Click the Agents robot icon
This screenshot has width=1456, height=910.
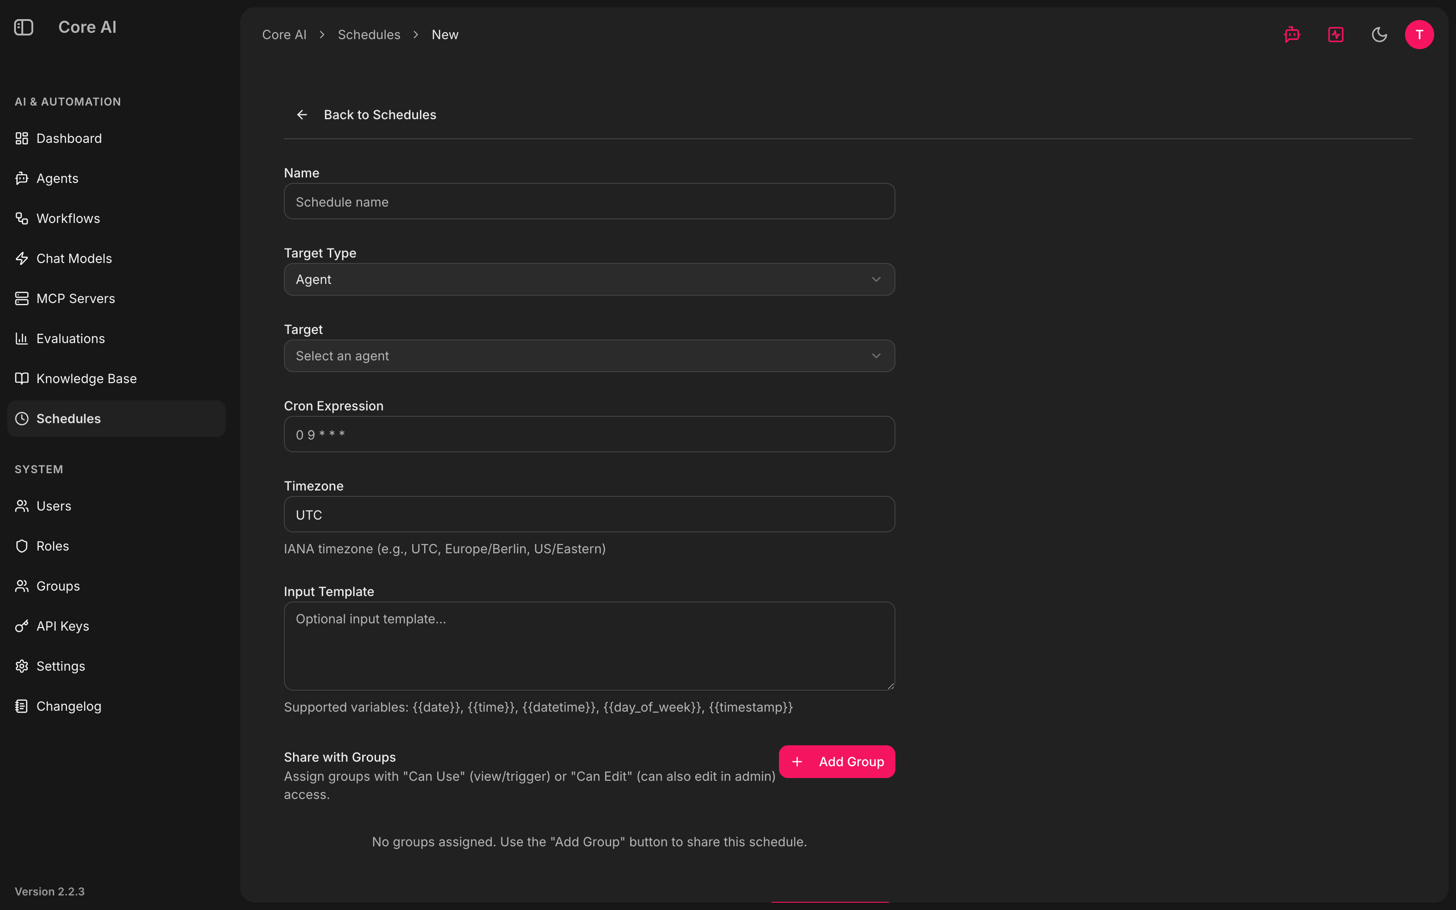click(x=22, y=178)
